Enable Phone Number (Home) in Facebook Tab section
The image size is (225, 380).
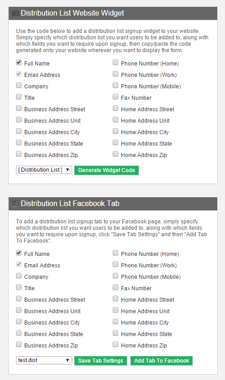click(x=115, y=253)
